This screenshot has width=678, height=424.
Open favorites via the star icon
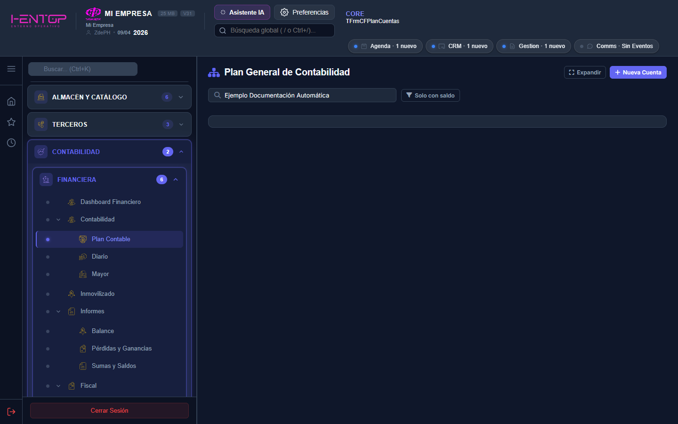tap(11, 122)
